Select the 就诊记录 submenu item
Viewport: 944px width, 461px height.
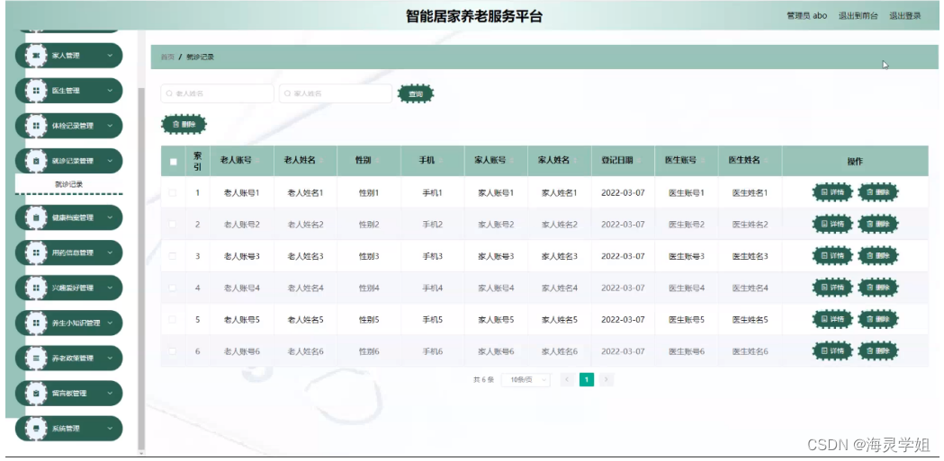point(68,184)
